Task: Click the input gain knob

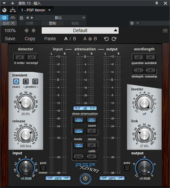Action: pyautogui.click(x=26, y=168)
